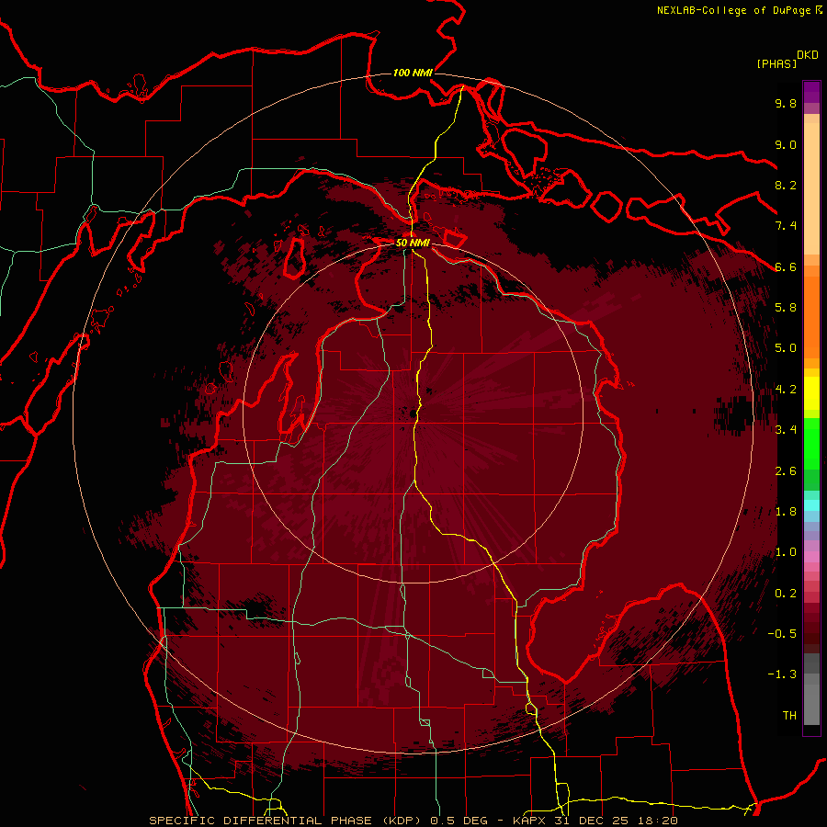Click the 31 DEC 25 date text
Screen dimensions: 827x827
[x=593, y=821]
